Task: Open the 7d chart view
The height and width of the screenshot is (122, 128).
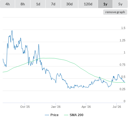Action: pyautogui.click(x=53, y=4)
